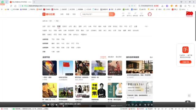
Task: Filter by 专辑 type
Action: tap(63, 39)
